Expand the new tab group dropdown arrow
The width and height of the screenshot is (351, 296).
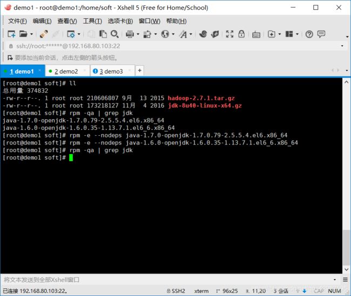coord(279,34)
